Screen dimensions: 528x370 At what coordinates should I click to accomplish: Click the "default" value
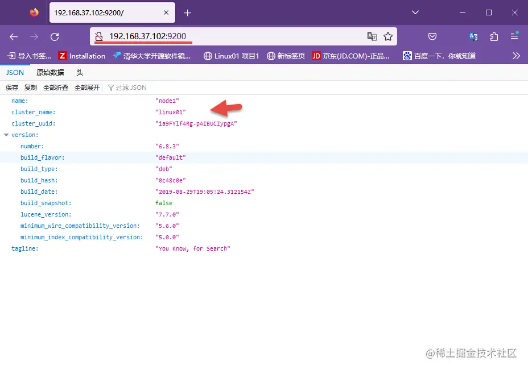(x=170, y=158)
